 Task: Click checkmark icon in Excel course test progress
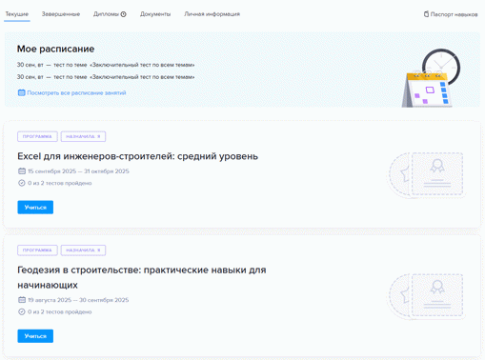(x=22, y=183)
